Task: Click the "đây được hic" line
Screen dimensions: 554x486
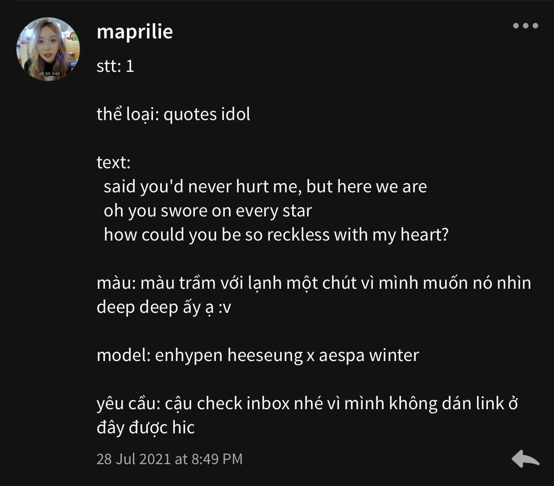Action: point(146,428)
